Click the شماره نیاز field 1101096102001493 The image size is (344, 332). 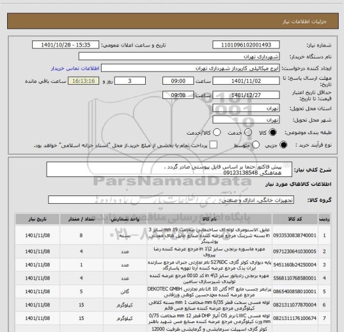click(246, 45)
